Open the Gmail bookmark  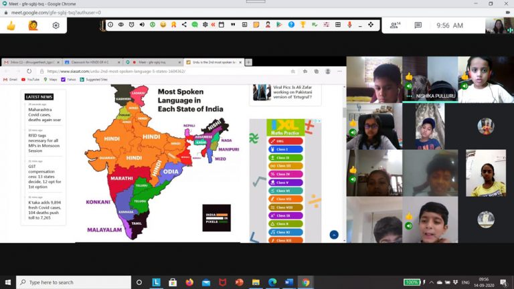11,80
